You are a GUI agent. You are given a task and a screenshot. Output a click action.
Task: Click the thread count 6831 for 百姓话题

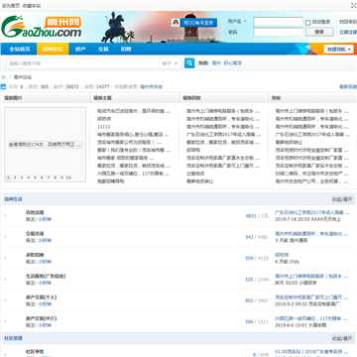(251, 216)
